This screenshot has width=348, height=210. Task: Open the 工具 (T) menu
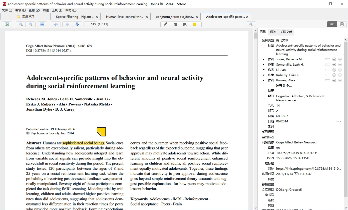57,10
